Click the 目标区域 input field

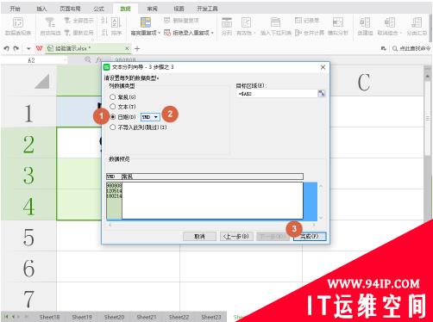[277, 94]
